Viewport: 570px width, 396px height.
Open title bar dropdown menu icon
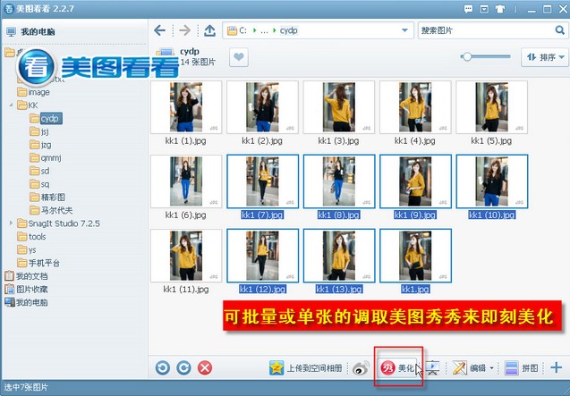coord(484,9)
